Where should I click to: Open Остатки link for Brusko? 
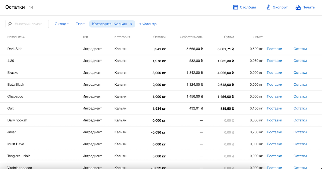pos(300,73)
